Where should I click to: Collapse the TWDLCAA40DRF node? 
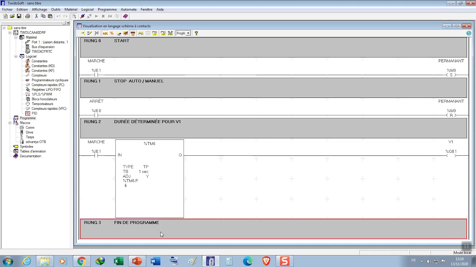(x=10, y=33)
